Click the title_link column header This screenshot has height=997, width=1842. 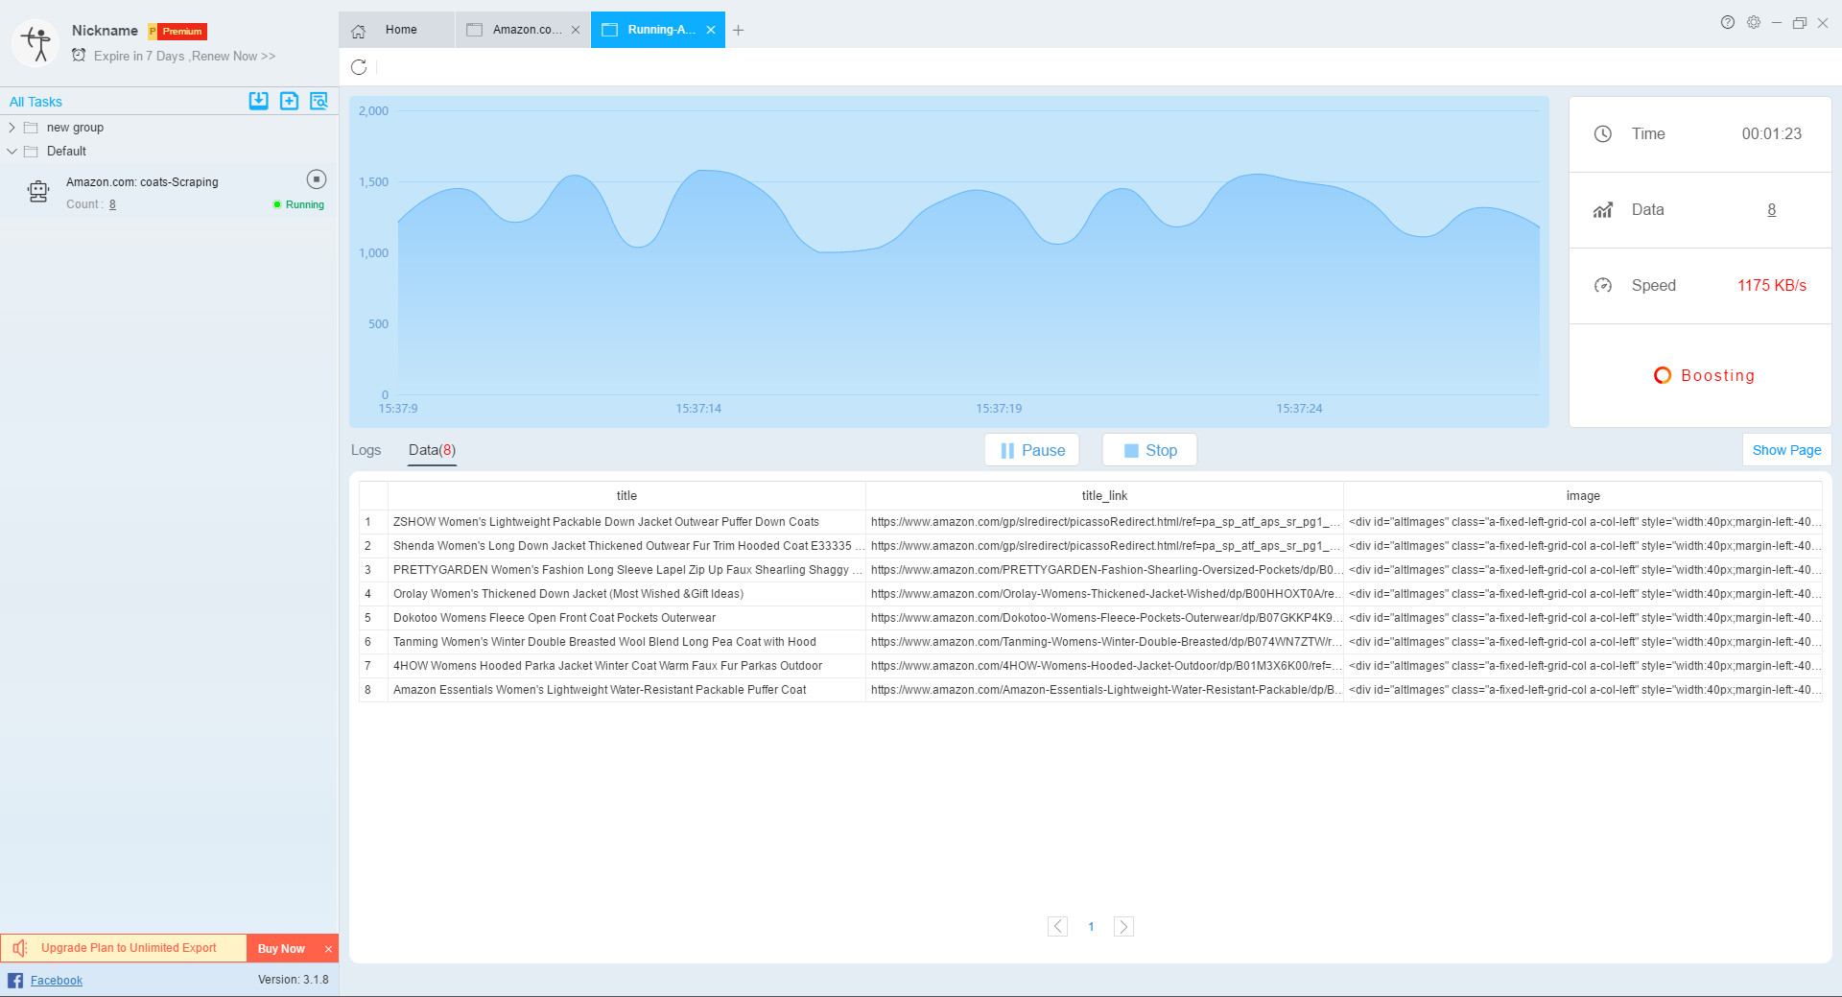pyautogui.click(x=1104, y=496)
